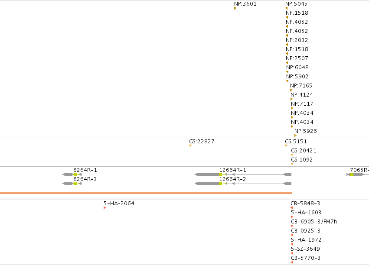Click the 5-HA-1603 insertion marker
This screenshot has height=265, width=369.
point(292,217)
